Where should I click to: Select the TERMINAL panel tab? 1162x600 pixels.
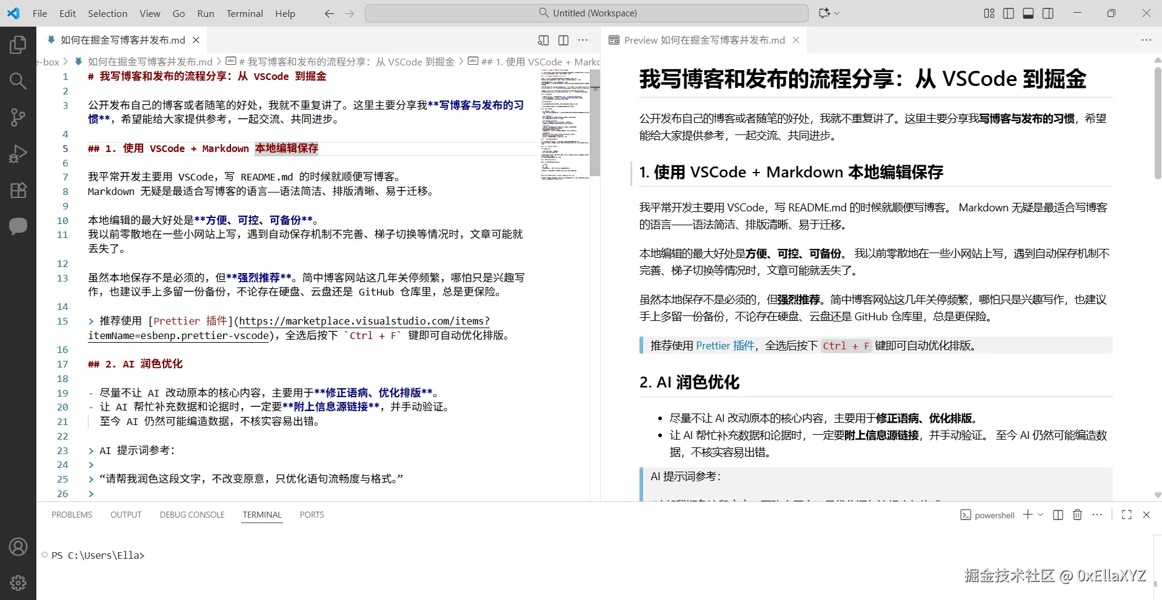(x=262, y=515)
